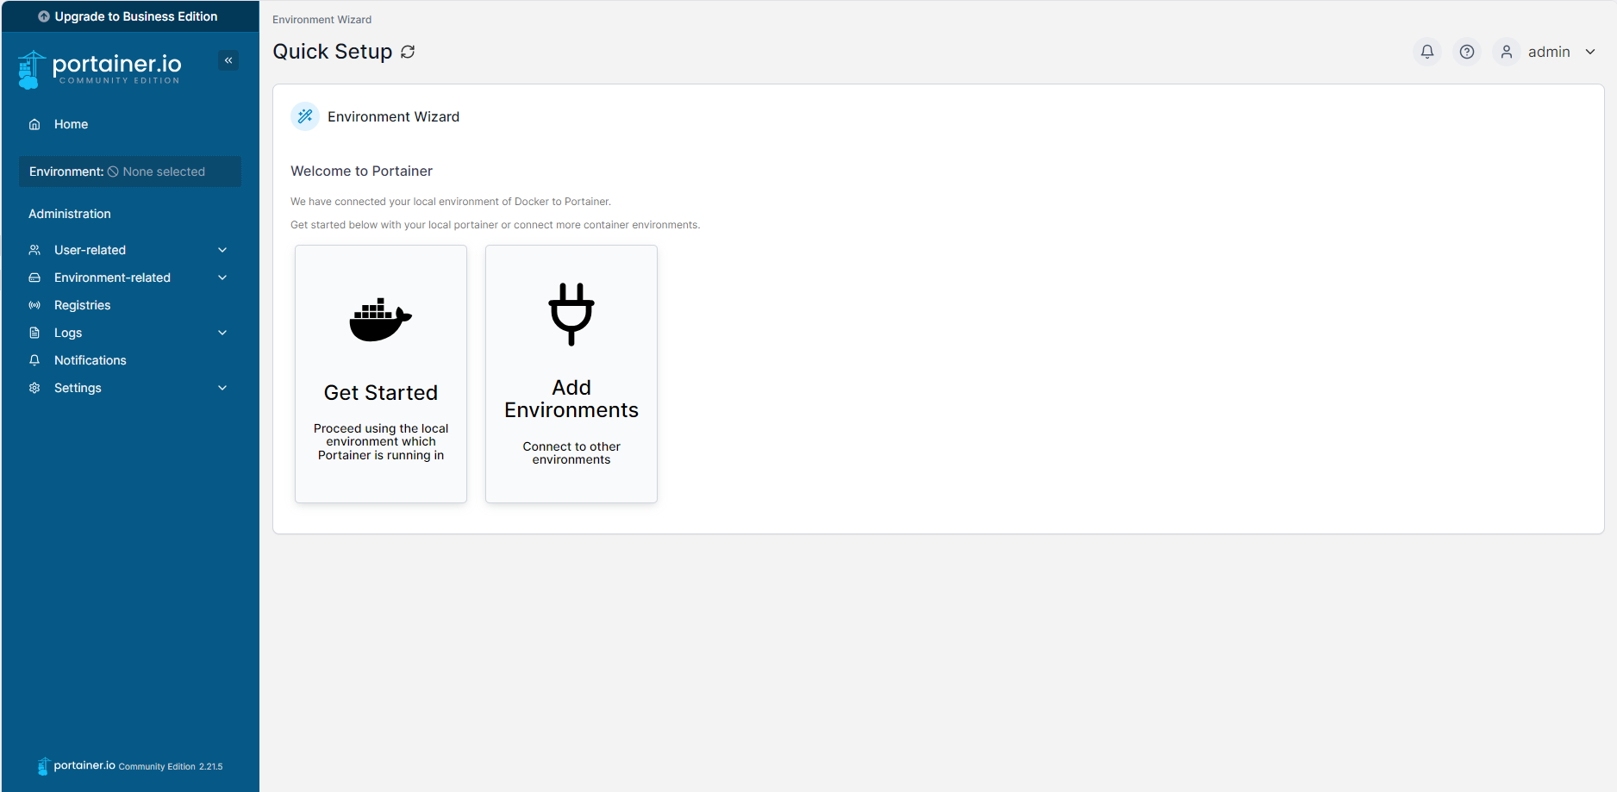Select the Add Environments card title
1617x792 pixels.
(571, 399)
